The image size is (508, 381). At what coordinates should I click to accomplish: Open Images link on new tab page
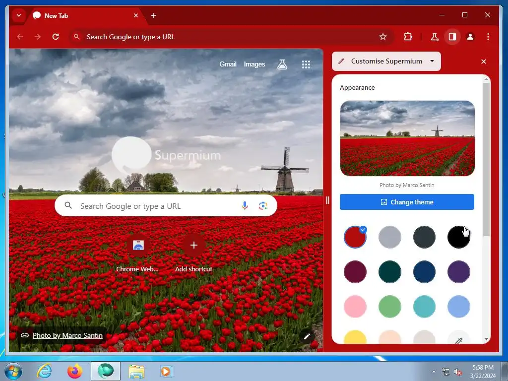(254, 64)
